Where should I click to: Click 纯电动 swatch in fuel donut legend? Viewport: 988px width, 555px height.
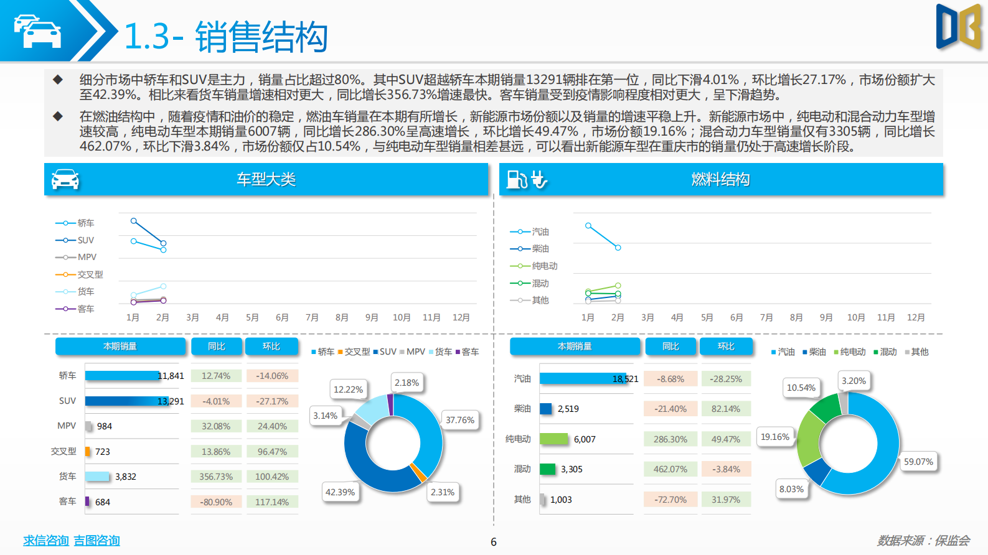[836, 352]
